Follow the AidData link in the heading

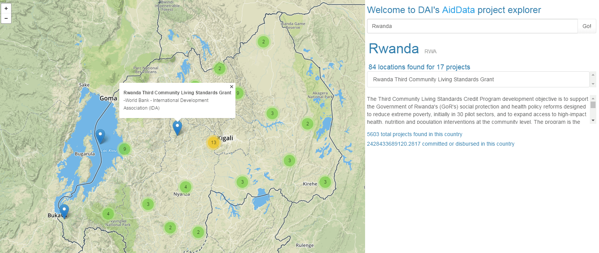pyautogui.click(x=458, y=10)
